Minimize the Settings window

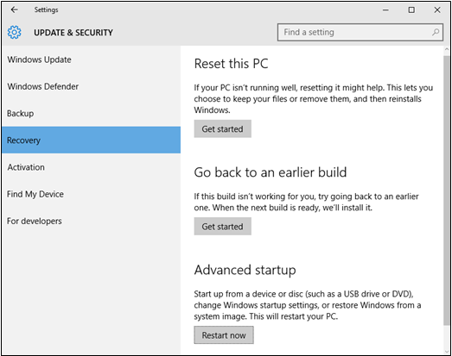(x=385, y=10)
